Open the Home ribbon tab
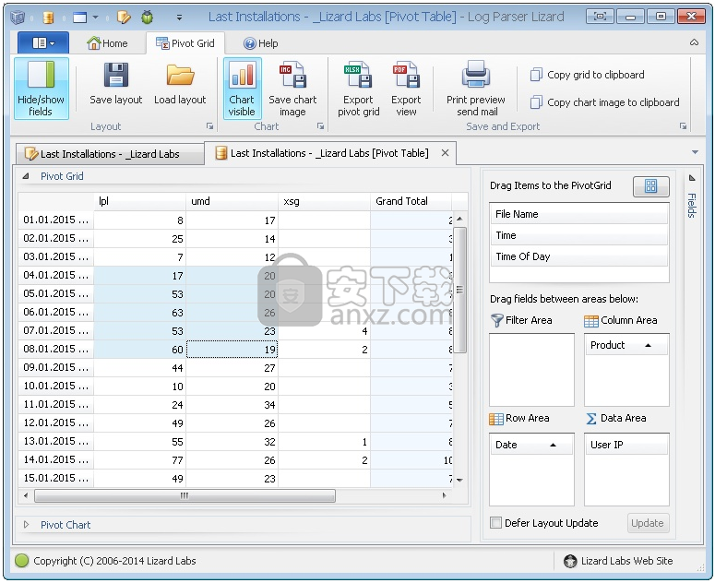This screenshot has width=715, height=583. pos(107,43)
